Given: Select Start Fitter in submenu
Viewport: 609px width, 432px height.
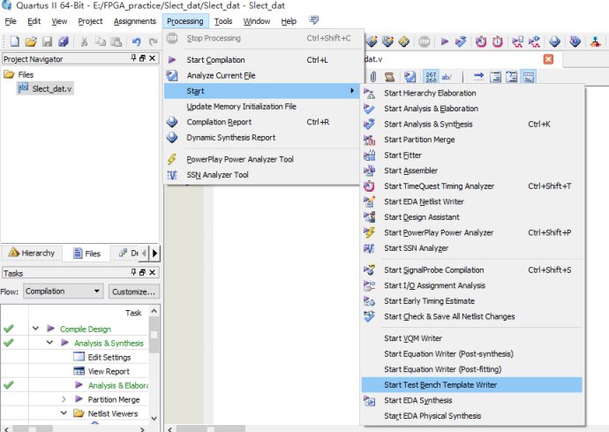Looking at the screenshot, I should (x=472, y=155).
